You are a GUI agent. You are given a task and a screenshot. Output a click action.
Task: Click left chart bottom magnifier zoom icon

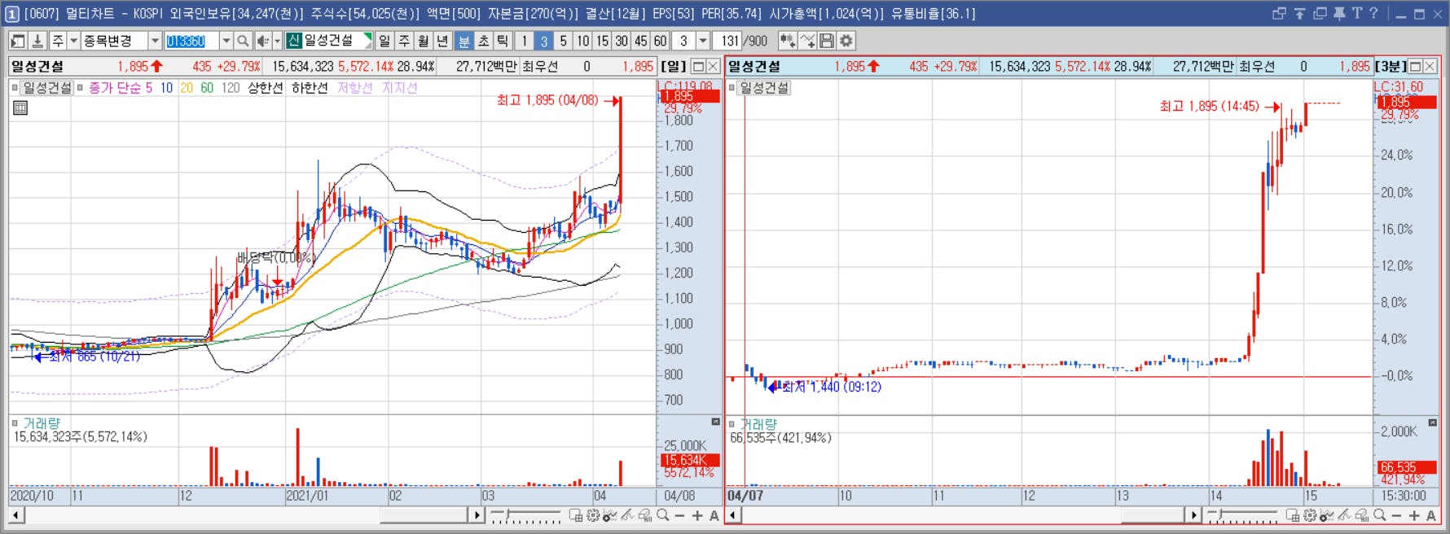(663, 515)
